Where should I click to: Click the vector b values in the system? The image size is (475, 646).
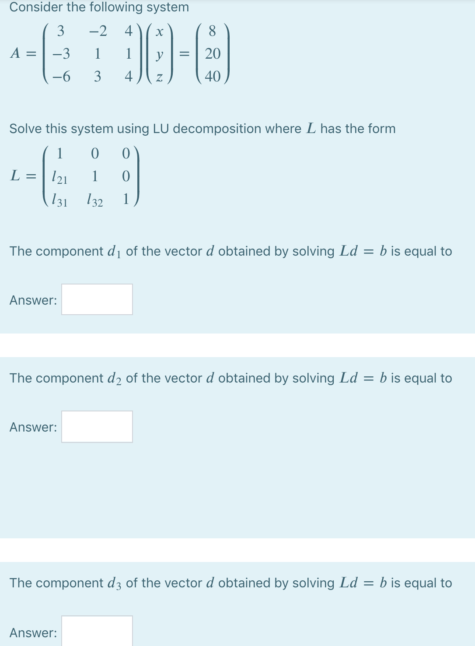[x=212, y=53]
